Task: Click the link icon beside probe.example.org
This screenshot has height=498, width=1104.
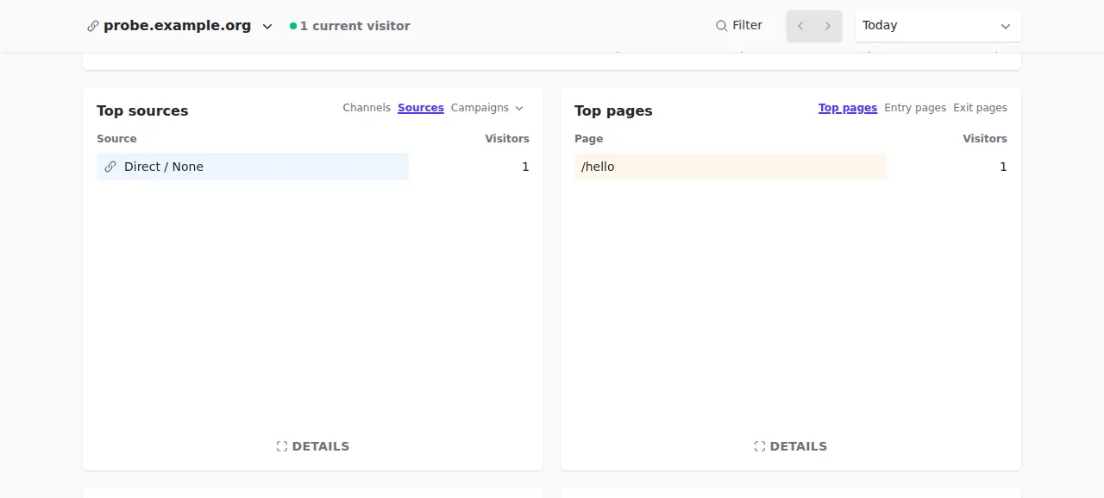Action: point(93,26)
